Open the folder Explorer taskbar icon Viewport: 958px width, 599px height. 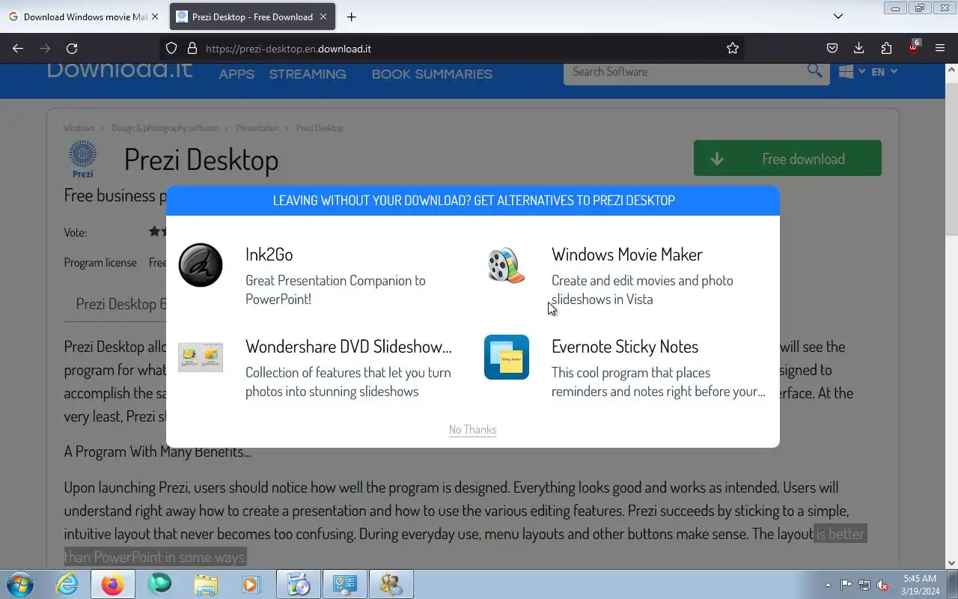pyautogui.click(x=206, y=584)
